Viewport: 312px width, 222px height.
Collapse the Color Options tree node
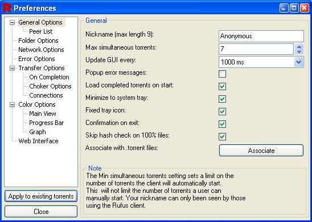point(13,104)
